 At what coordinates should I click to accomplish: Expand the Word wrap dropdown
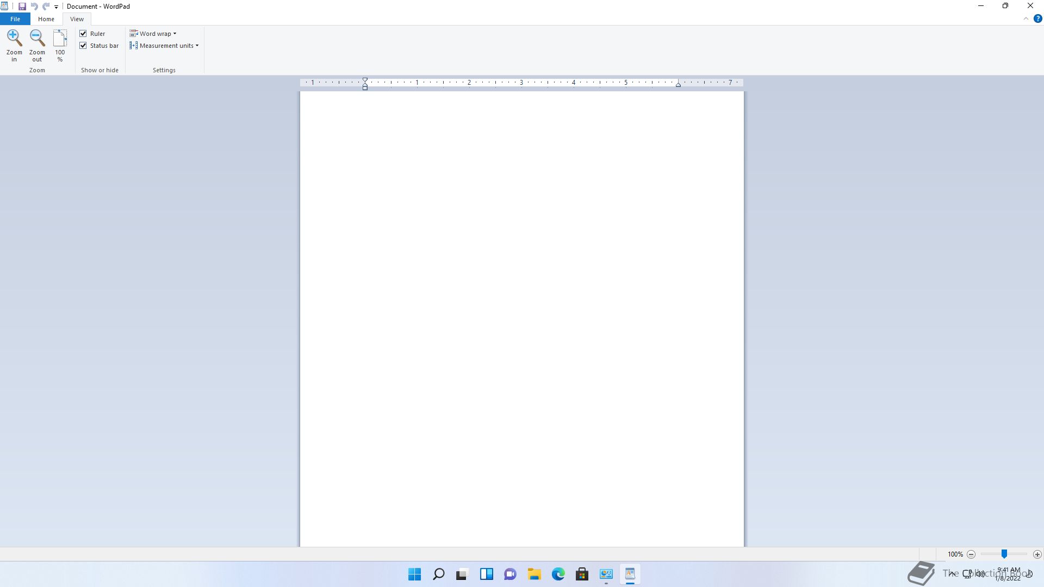click(x=153, y=34)
